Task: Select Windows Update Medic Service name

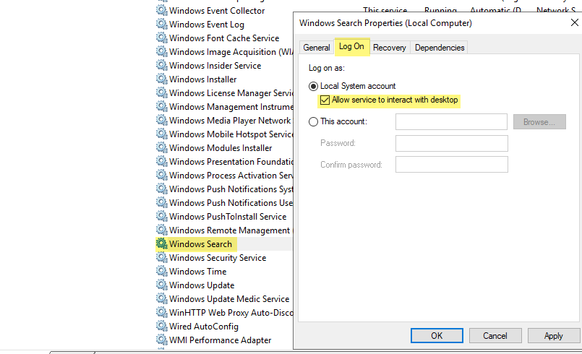Action: click(229, 299)
